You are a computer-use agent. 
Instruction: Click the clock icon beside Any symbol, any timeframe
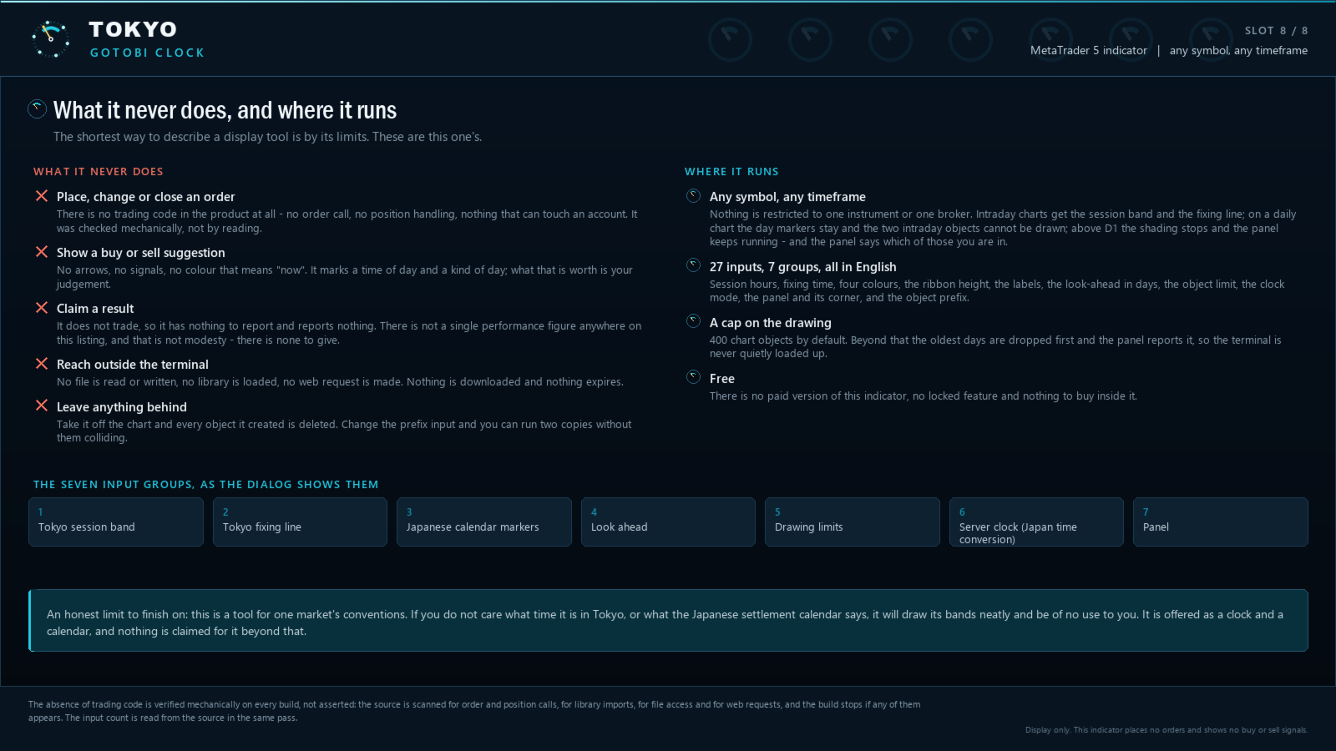[693, 196]
